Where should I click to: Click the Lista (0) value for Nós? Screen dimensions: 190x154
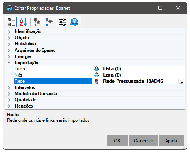coord(112,75)
